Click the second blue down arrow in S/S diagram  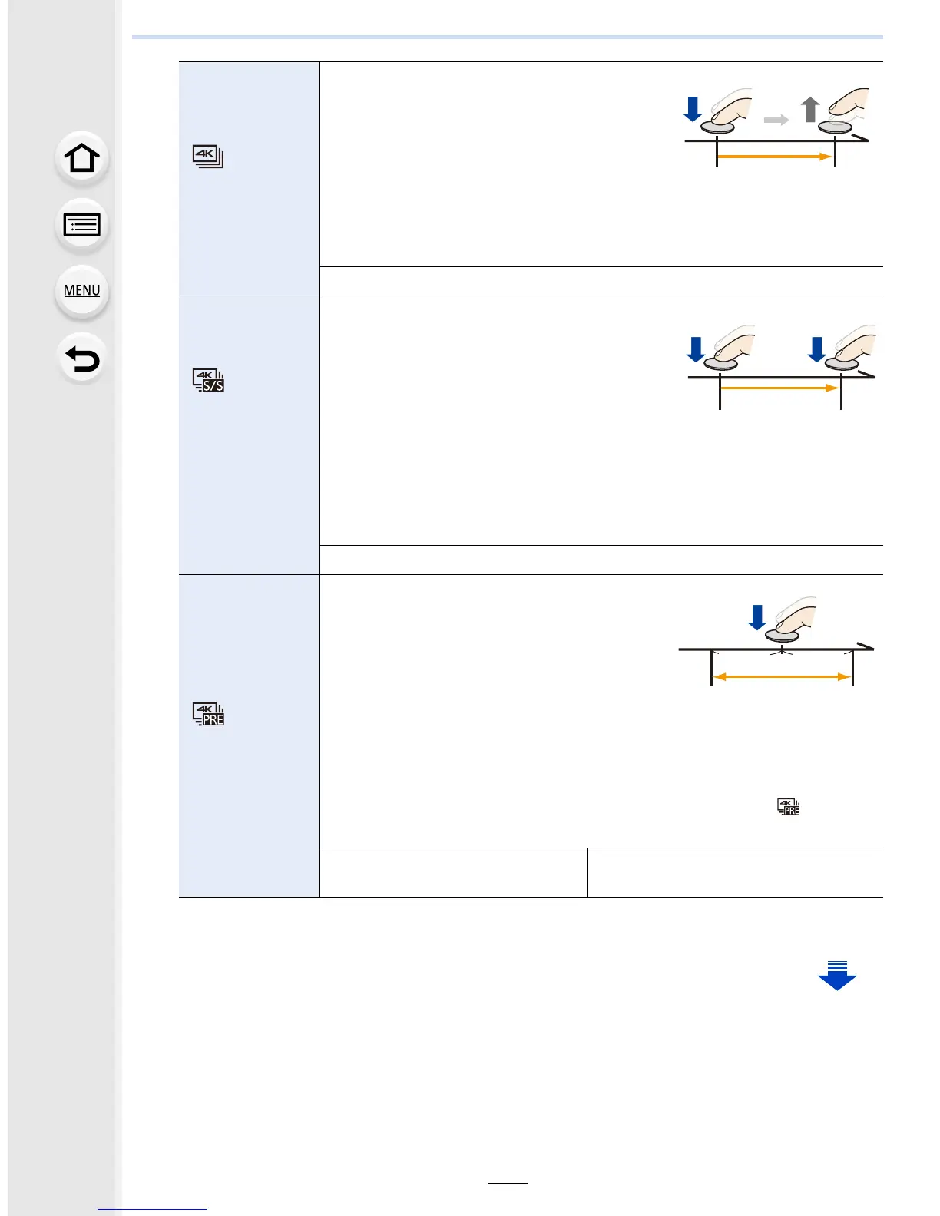pos(817,349)
